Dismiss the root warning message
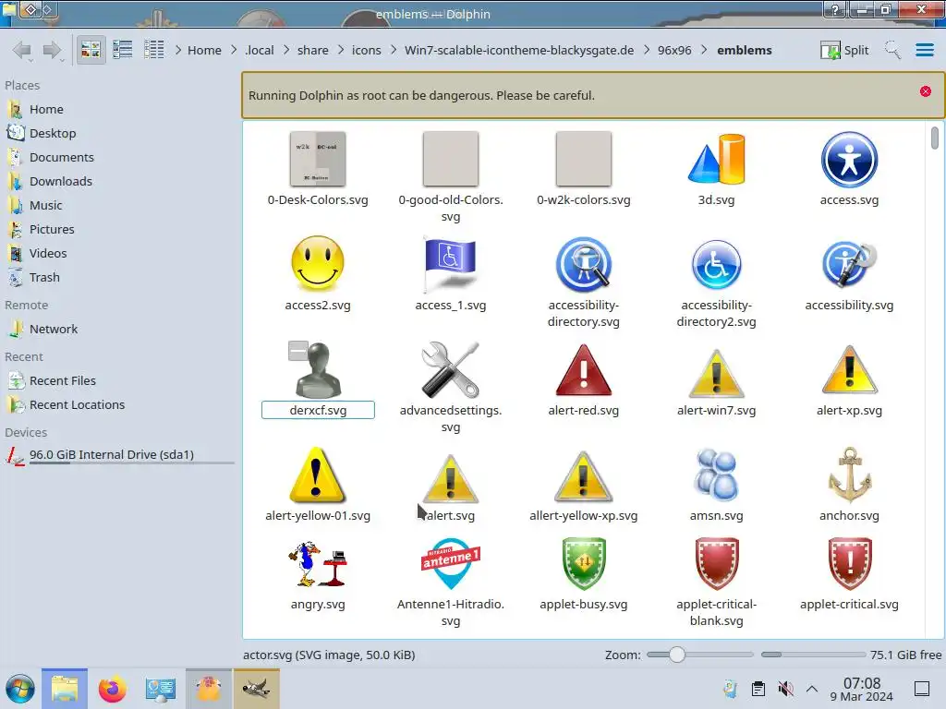Viewport: 946px width, 709px height. (x=926, y=91)
